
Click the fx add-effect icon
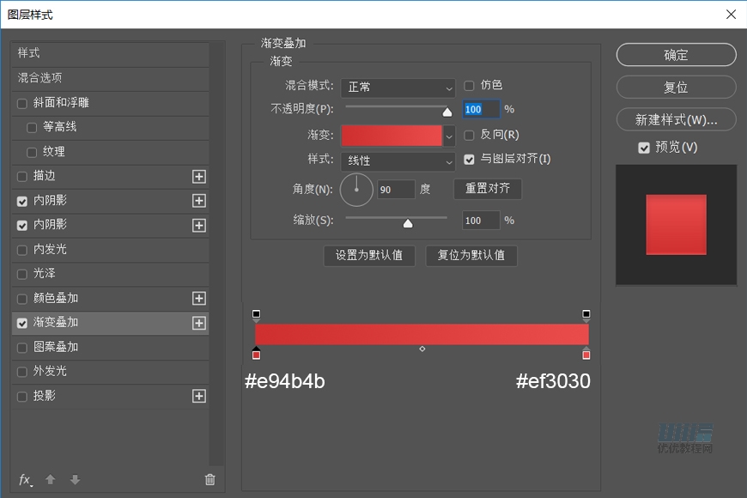(25, 480)
